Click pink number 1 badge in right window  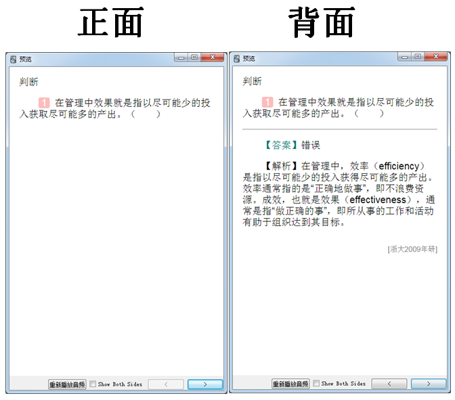(x=267, y=102)
